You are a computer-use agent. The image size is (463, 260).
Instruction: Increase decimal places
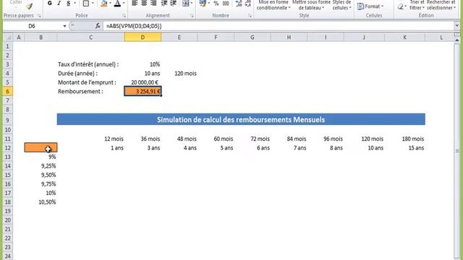[239, 3]
